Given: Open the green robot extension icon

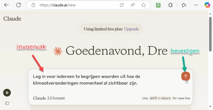Looking at the screenshot, I should tap(158, 5).
